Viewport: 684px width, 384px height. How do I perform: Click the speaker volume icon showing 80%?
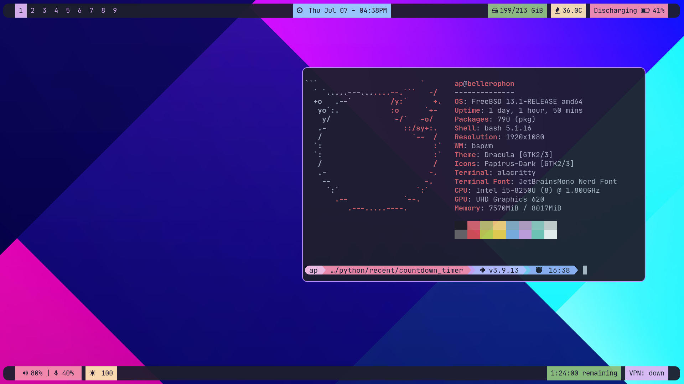point(25,373)
